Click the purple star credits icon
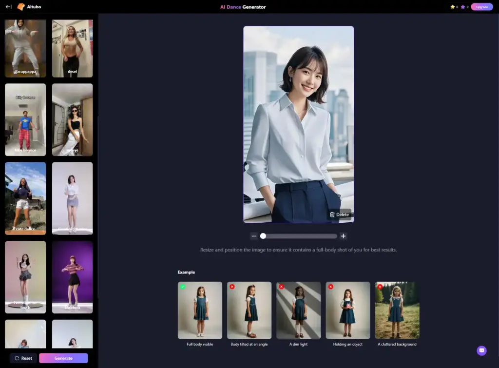 (x=463, y=7)
